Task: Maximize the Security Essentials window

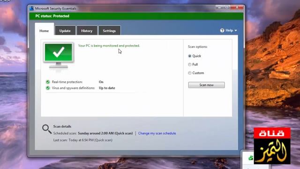Action: click(227, 8)
